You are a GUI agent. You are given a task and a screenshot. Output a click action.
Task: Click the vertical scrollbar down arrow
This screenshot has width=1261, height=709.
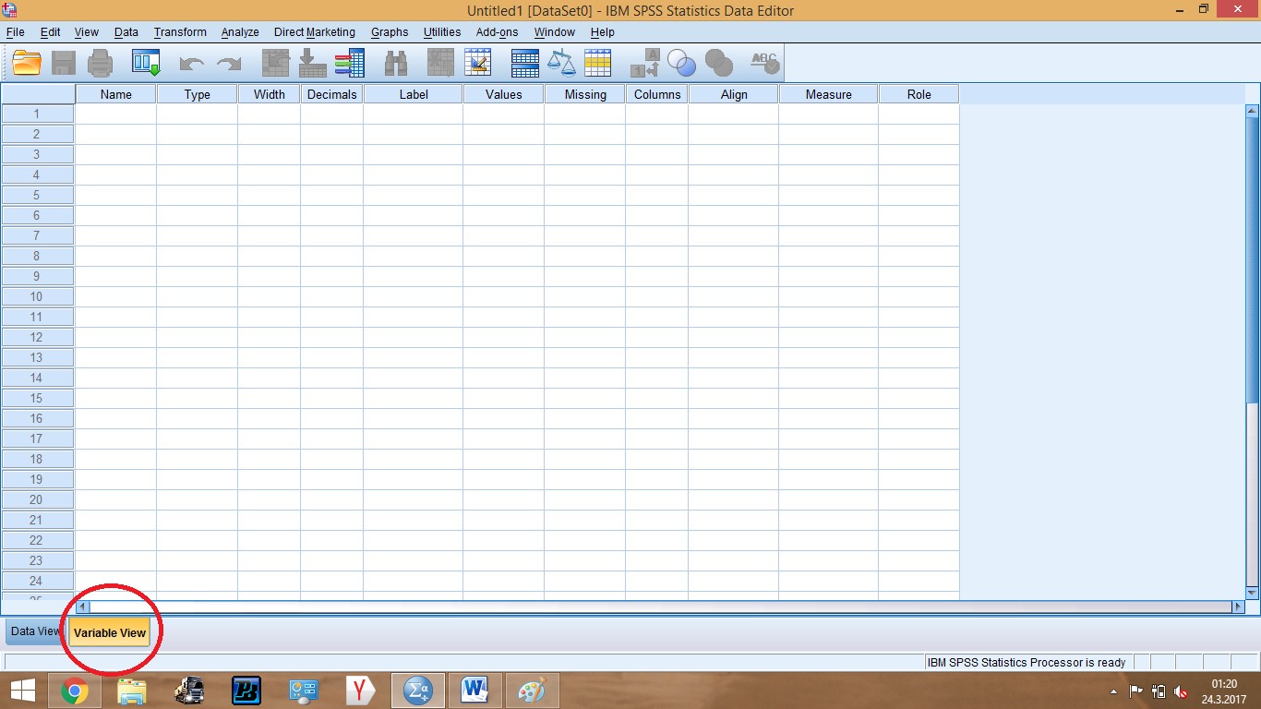(x=1253, y=593)
